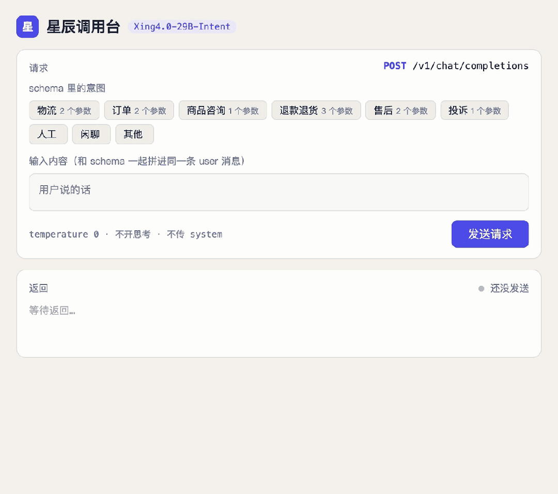Screen dimensions: 558x494
Task: Click the 发送请求 button
Action: point(490,234)
